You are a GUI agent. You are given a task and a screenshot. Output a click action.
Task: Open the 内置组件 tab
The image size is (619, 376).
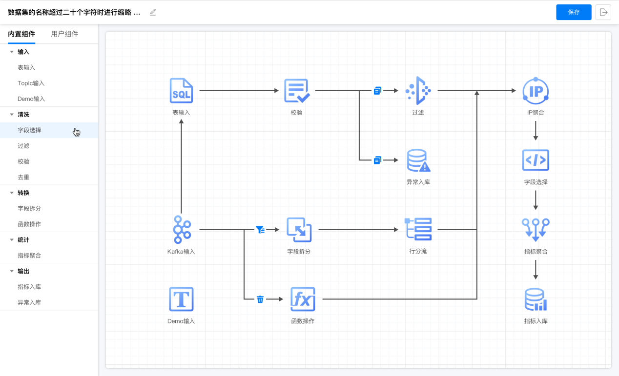(21, 34)
